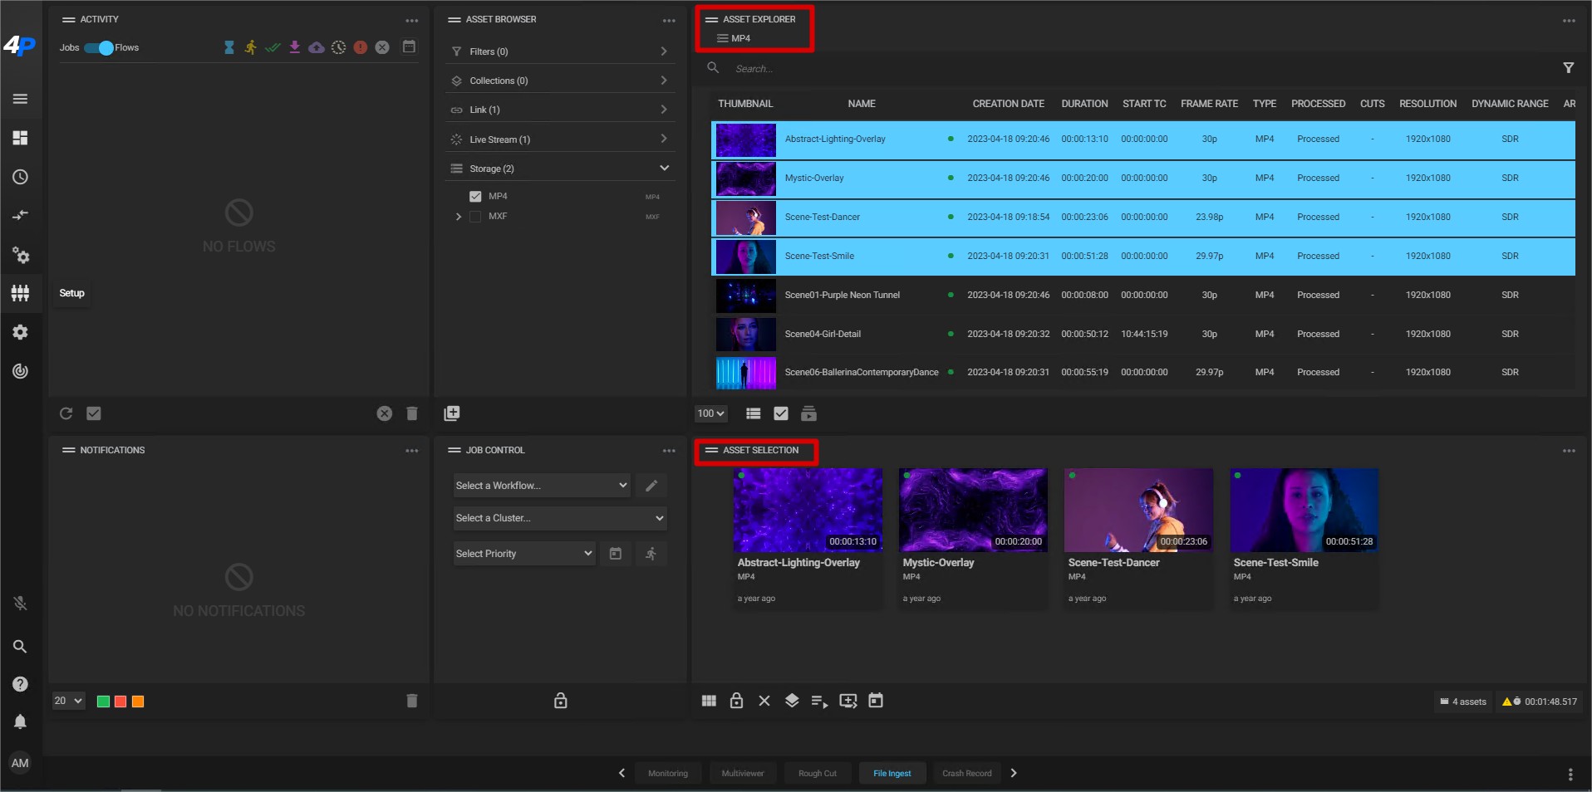This screenshot has height=792, width=1592.
Task: Filter activity by completed double-check icon
Action: [x=273, y=47]
